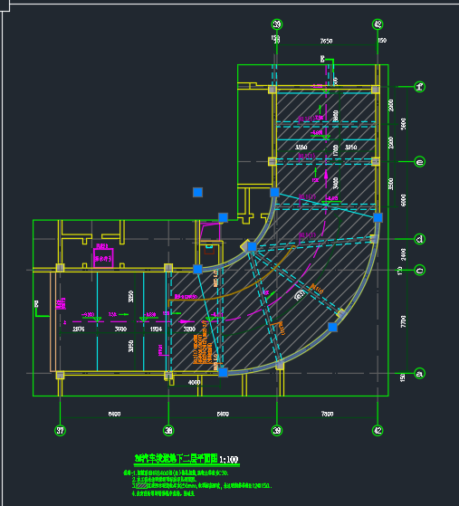This screenshot has height=506, width=459.
Task: Click the axis bubble labeled e
Action: [420, 162]
